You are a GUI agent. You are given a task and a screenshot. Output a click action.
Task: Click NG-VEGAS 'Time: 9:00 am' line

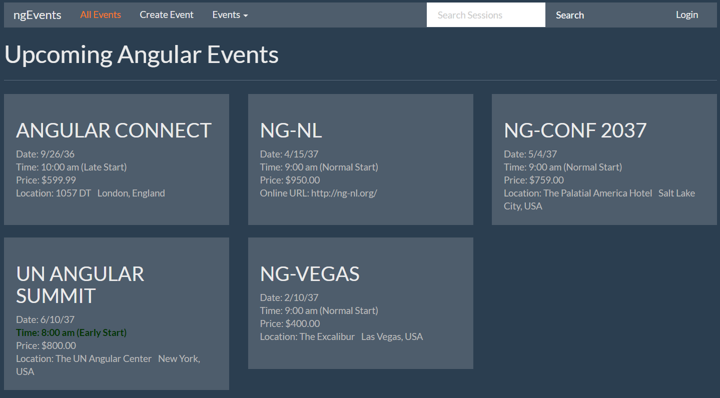(319, 310)
